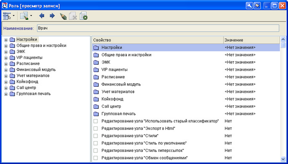288x164 pixels.
Task: Click VIP пациенты folder icon in tree
Action: 12,58
